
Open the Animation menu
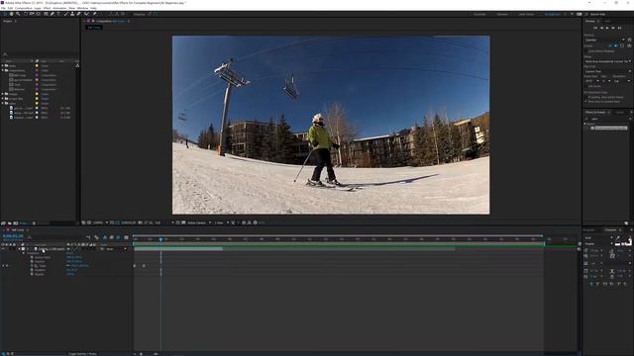click(59, 8)
